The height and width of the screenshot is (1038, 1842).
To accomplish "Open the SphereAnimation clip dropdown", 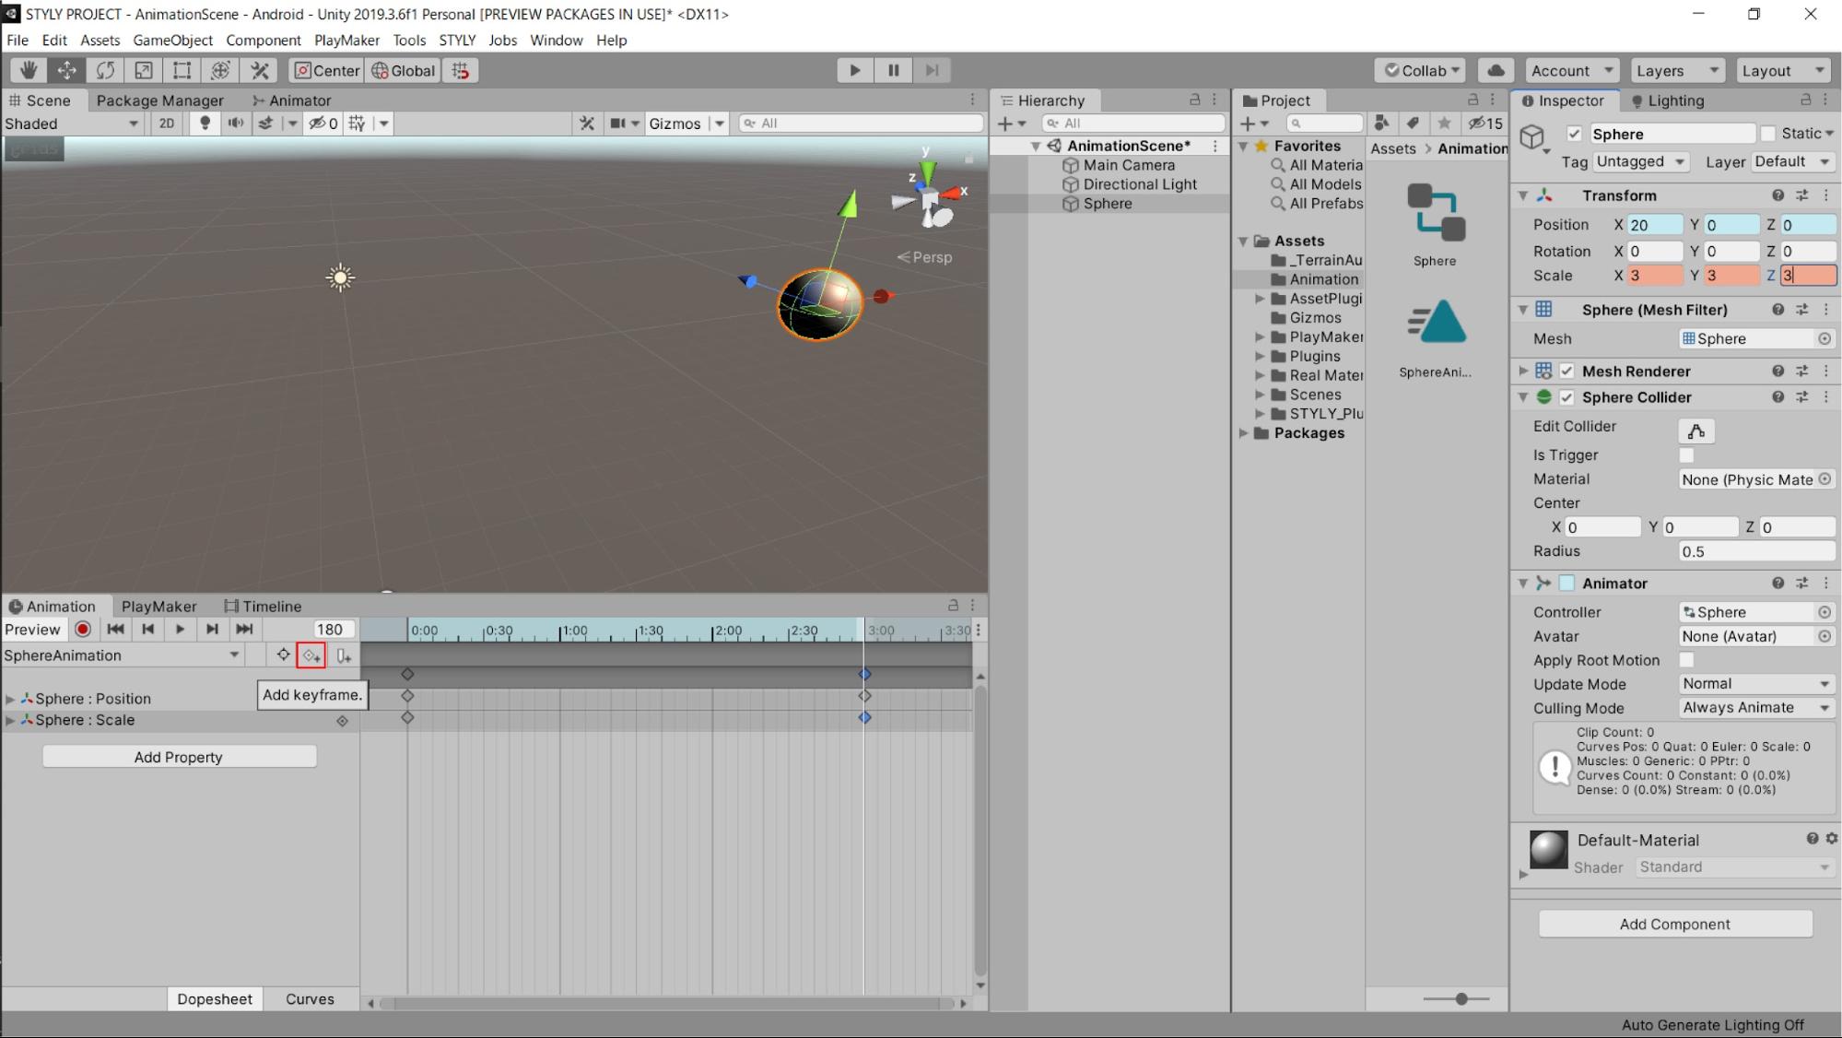I will pos(122,655).
